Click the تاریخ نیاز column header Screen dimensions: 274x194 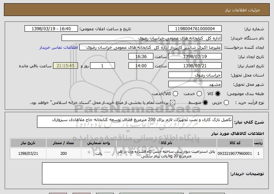(x=27, y=143)
